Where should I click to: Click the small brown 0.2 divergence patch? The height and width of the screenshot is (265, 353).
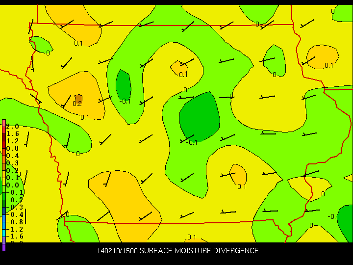click(x=78, y=98)
